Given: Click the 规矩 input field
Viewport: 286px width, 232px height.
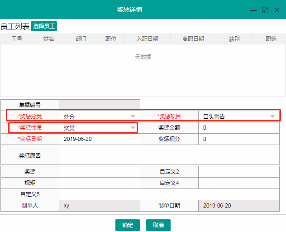Looking at the screenshot, I should coord(99,183).
